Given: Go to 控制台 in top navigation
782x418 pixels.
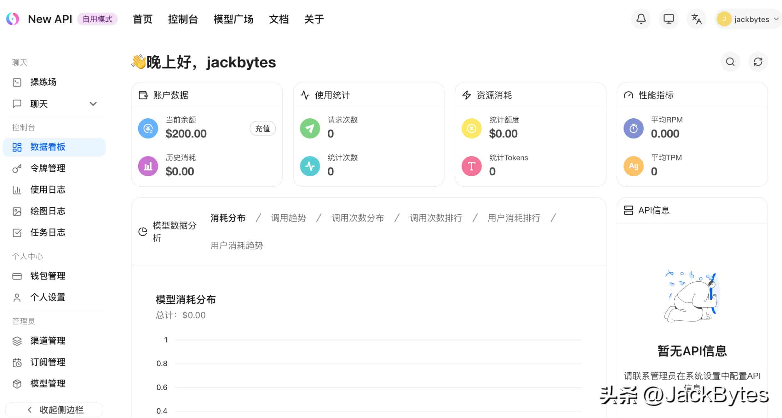Looking at the screenshot, I should pyautogui.click(x=183, y=19).
